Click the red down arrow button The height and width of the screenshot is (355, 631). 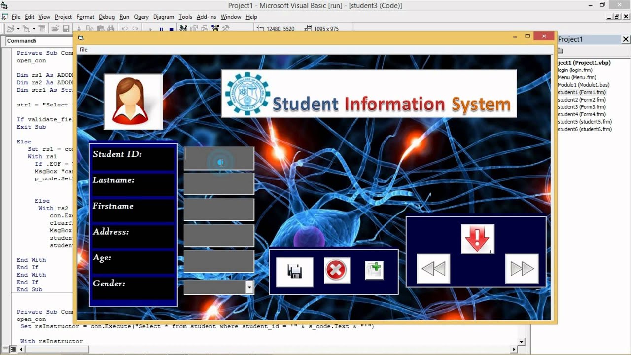pyautogui.click(x=477, y=239)
